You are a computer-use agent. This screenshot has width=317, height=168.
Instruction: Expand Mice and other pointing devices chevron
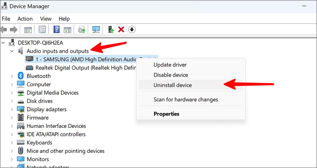(x=12, y=151)
